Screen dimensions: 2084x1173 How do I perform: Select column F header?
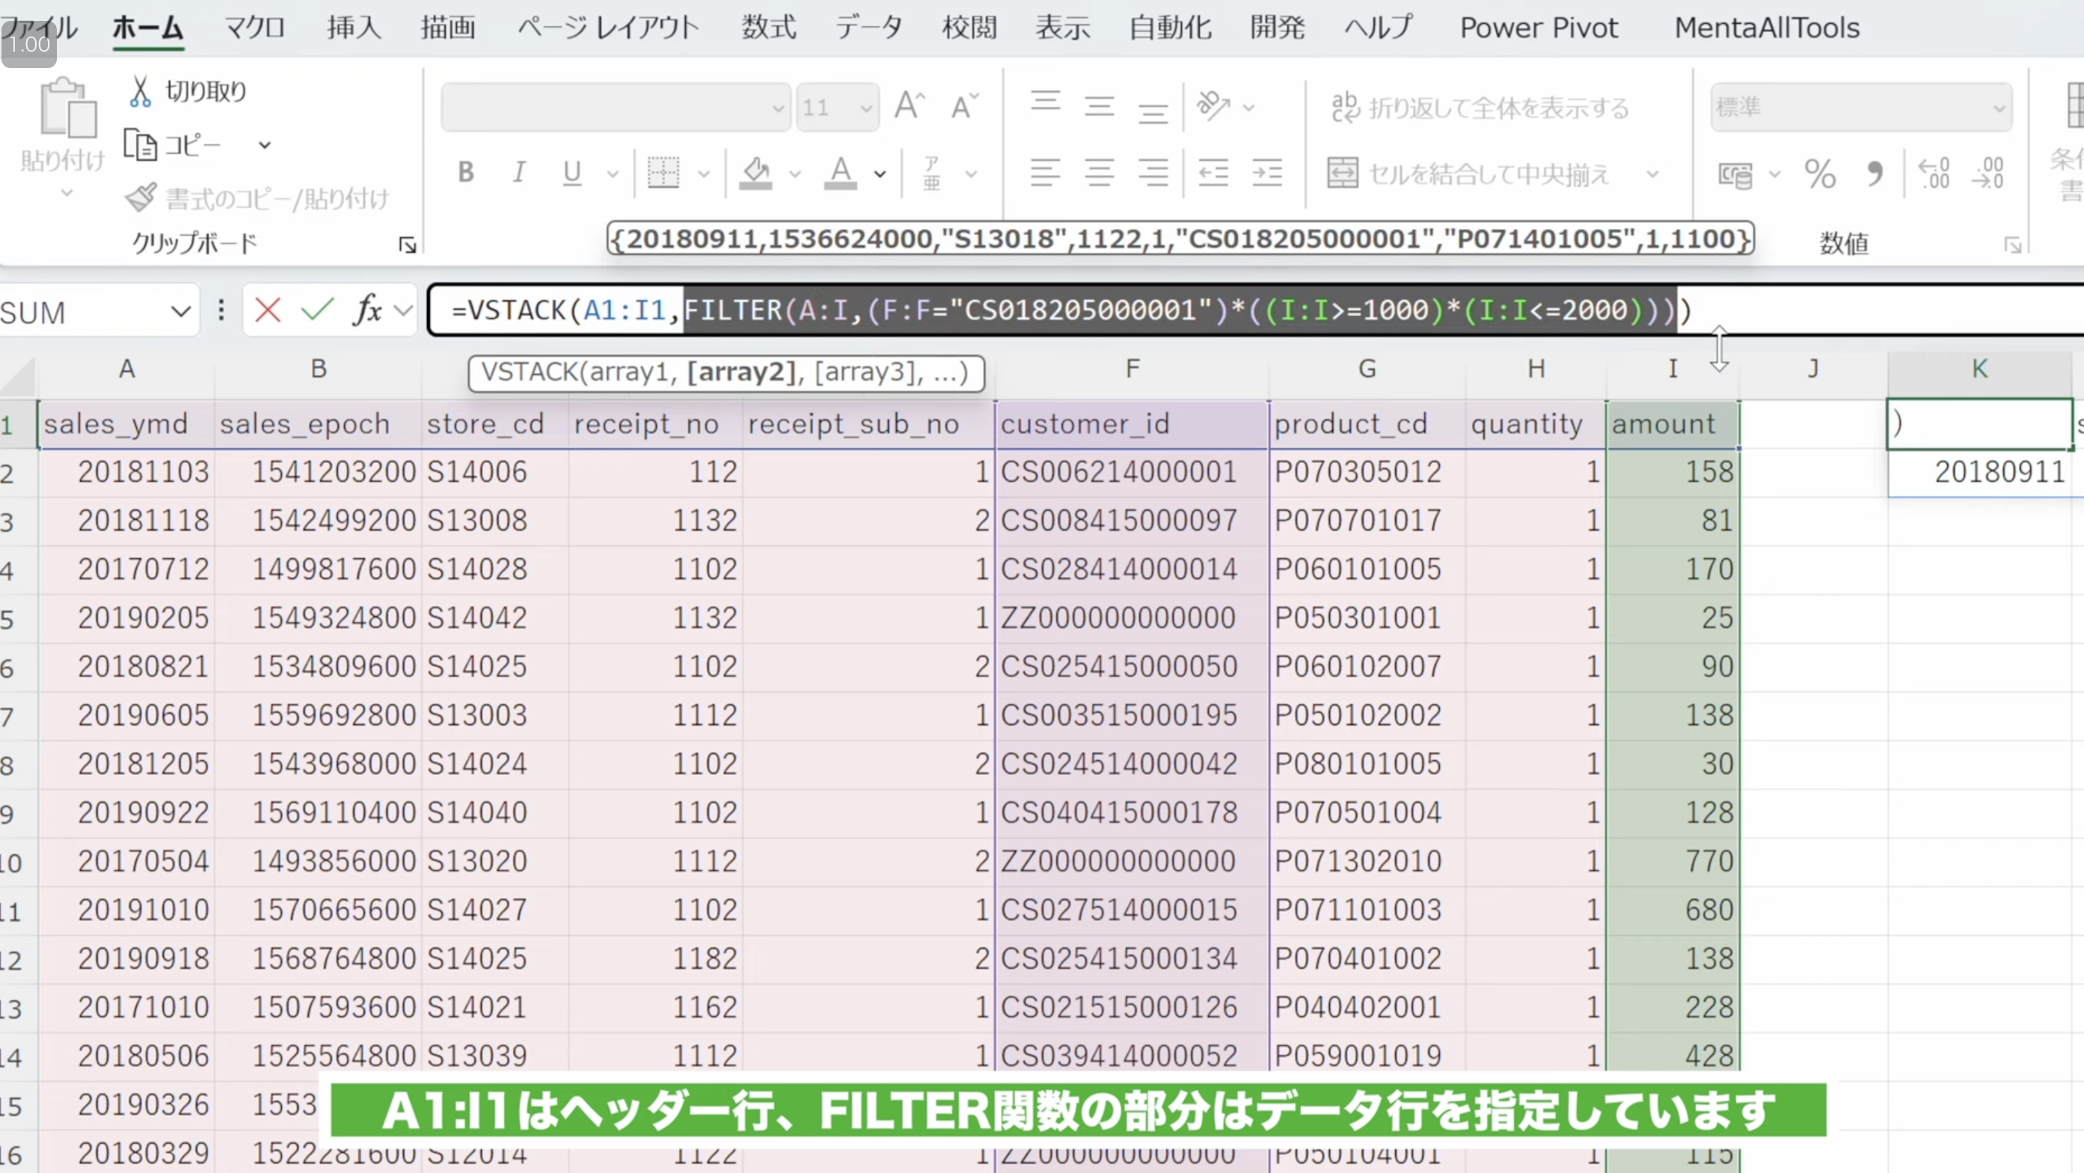[x=1132, y=369]
